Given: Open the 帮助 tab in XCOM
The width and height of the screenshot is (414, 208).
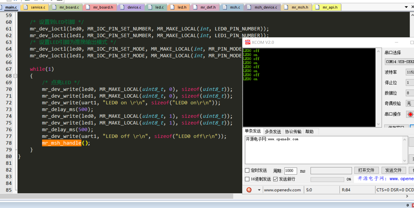Looking at the screenshot, I should click(x=310, y=131).
